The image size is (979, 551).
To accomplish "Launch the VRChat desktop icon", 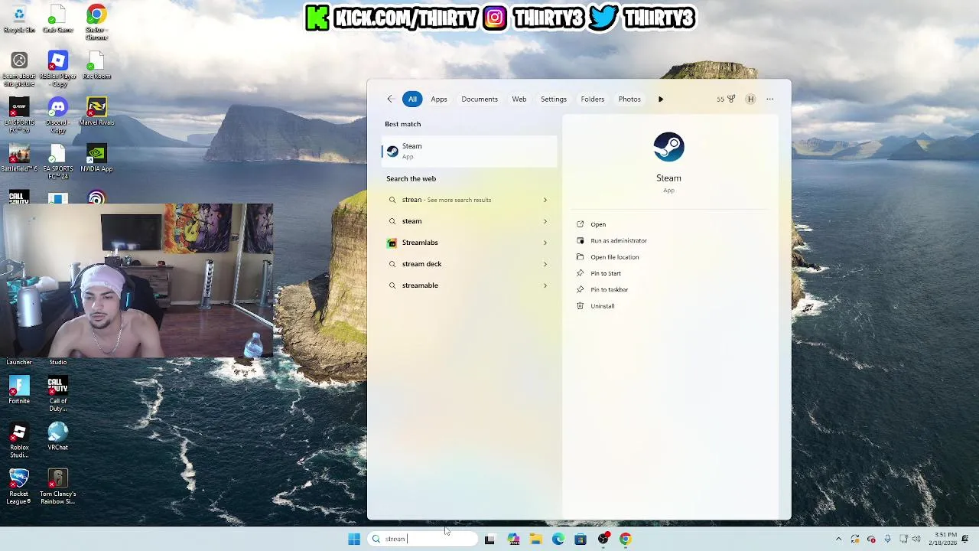I will coord(58,437).
